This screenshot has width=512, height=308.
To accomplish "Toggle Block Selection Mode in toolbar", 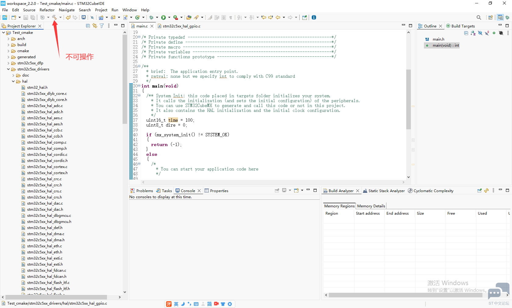I will coord(224,17).
